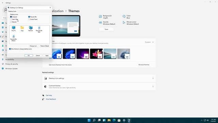Image resolution: width=218 pixels, height=123 pixels.
Task: Select the Recycle Bin (empty) icon
Action: (x=14, y=38)
